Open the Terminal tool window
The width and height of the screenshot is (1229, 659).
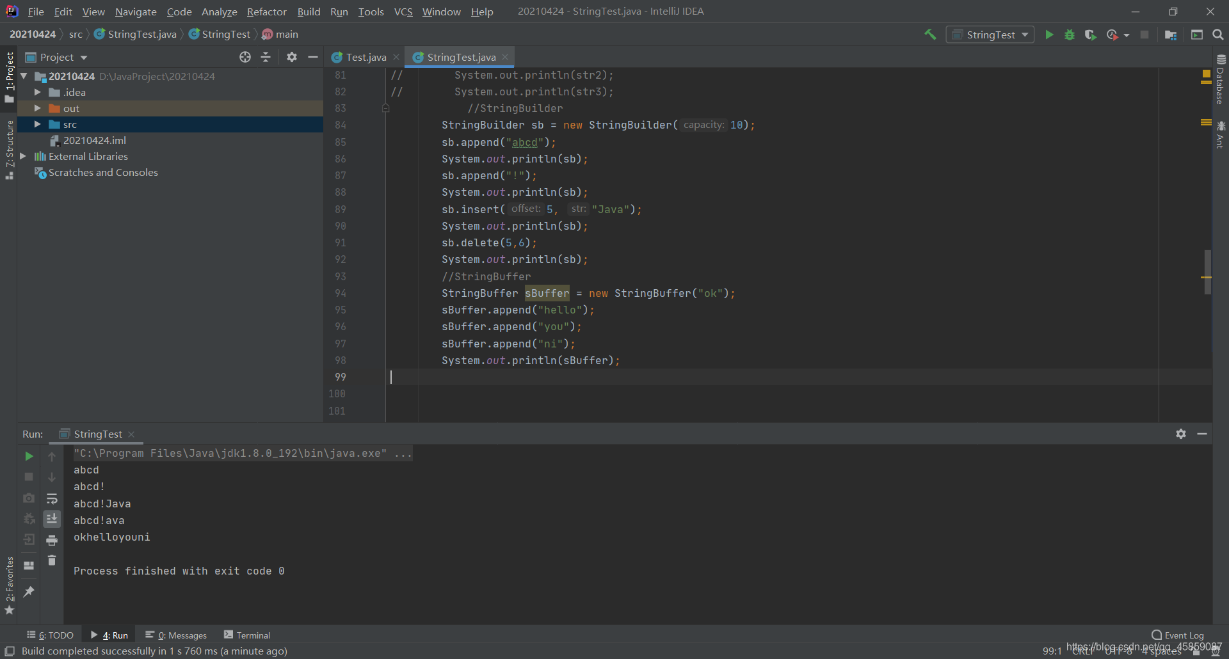click(247, 635)
